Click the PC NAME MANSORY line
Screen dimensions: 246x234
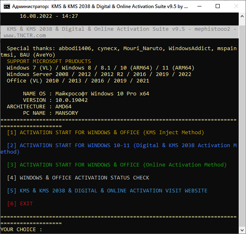[51, 113]
